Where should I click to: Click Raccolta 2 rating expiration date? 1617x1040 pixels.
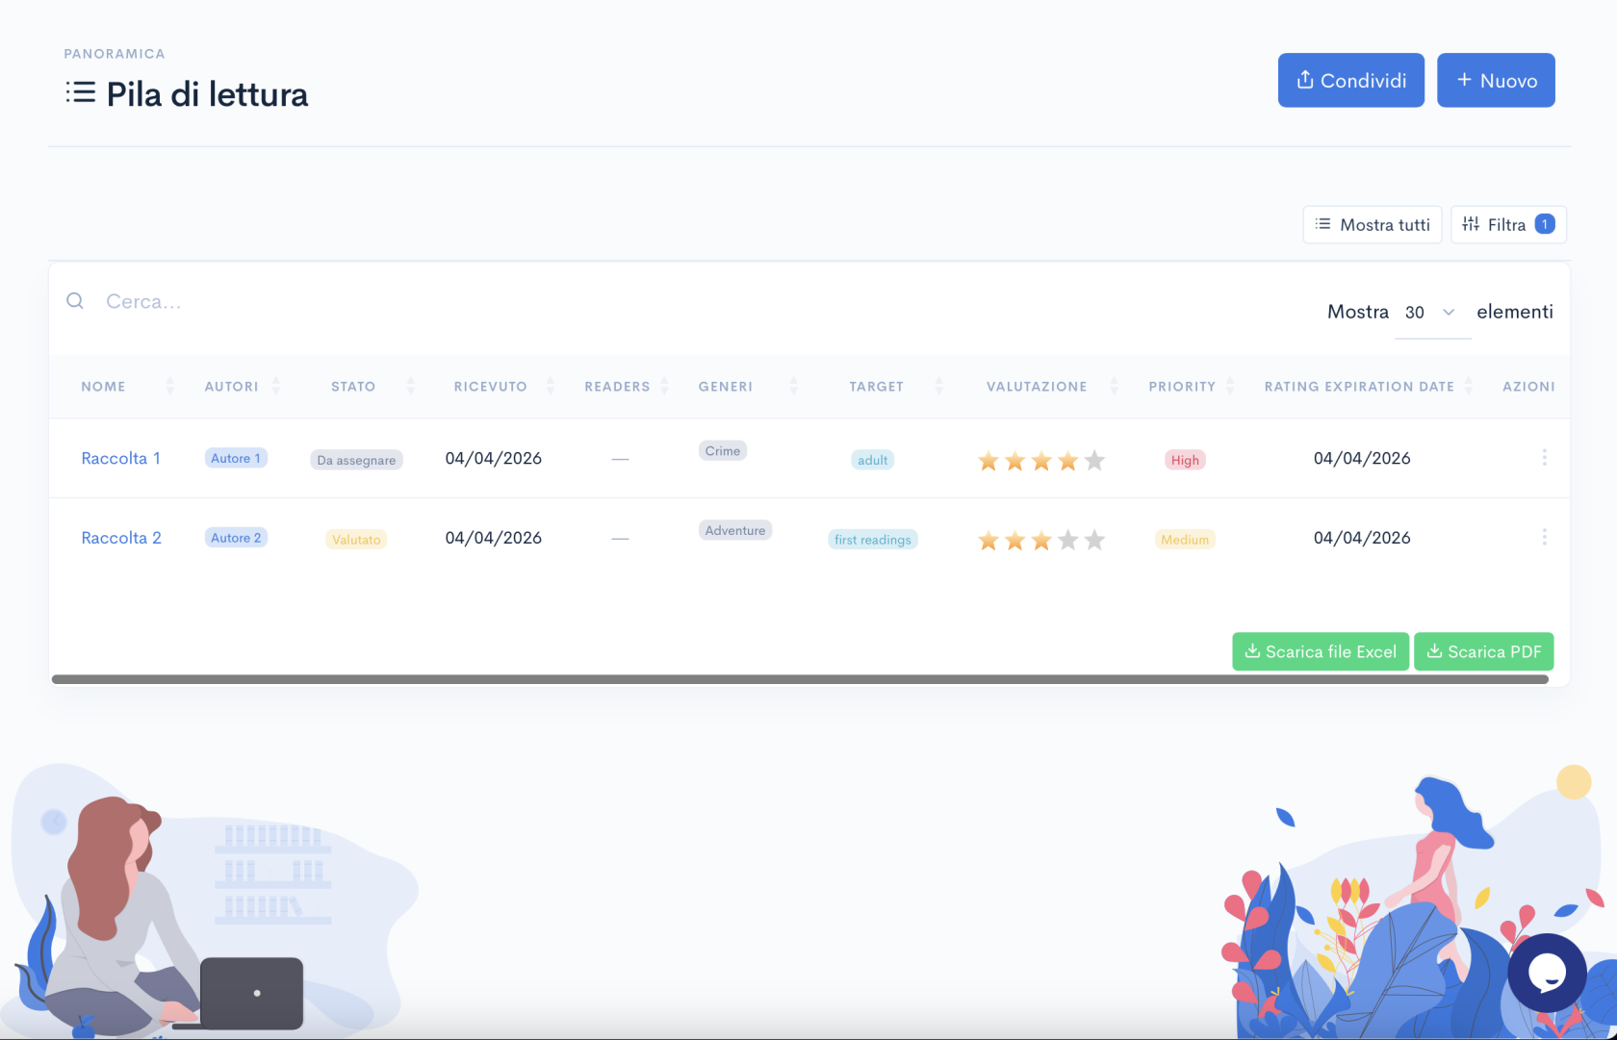tap(1362, 538)
